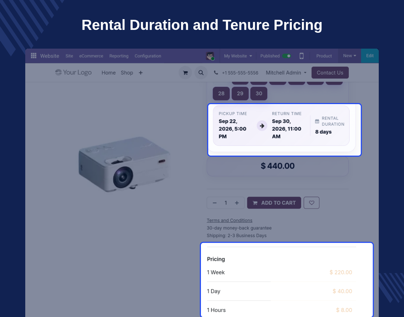Switch to mobile preview icon

click(x=302, y=56)
